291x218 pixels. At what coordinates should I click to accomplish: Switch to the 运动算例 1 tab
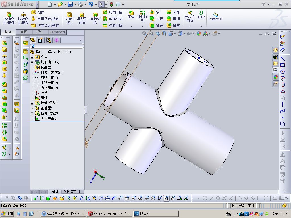(72, 192)
